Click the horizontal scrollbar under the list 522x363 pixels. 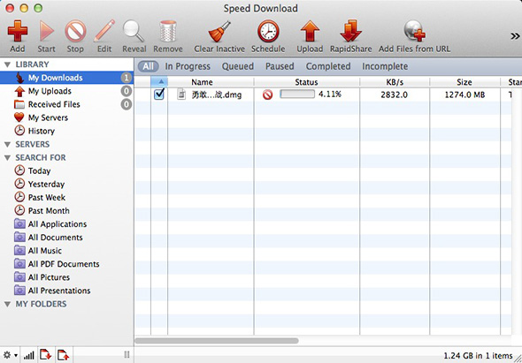[x=217, y=341]
